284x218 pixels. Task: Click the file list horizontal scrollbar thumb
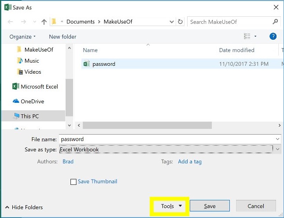tap(147, 125)
